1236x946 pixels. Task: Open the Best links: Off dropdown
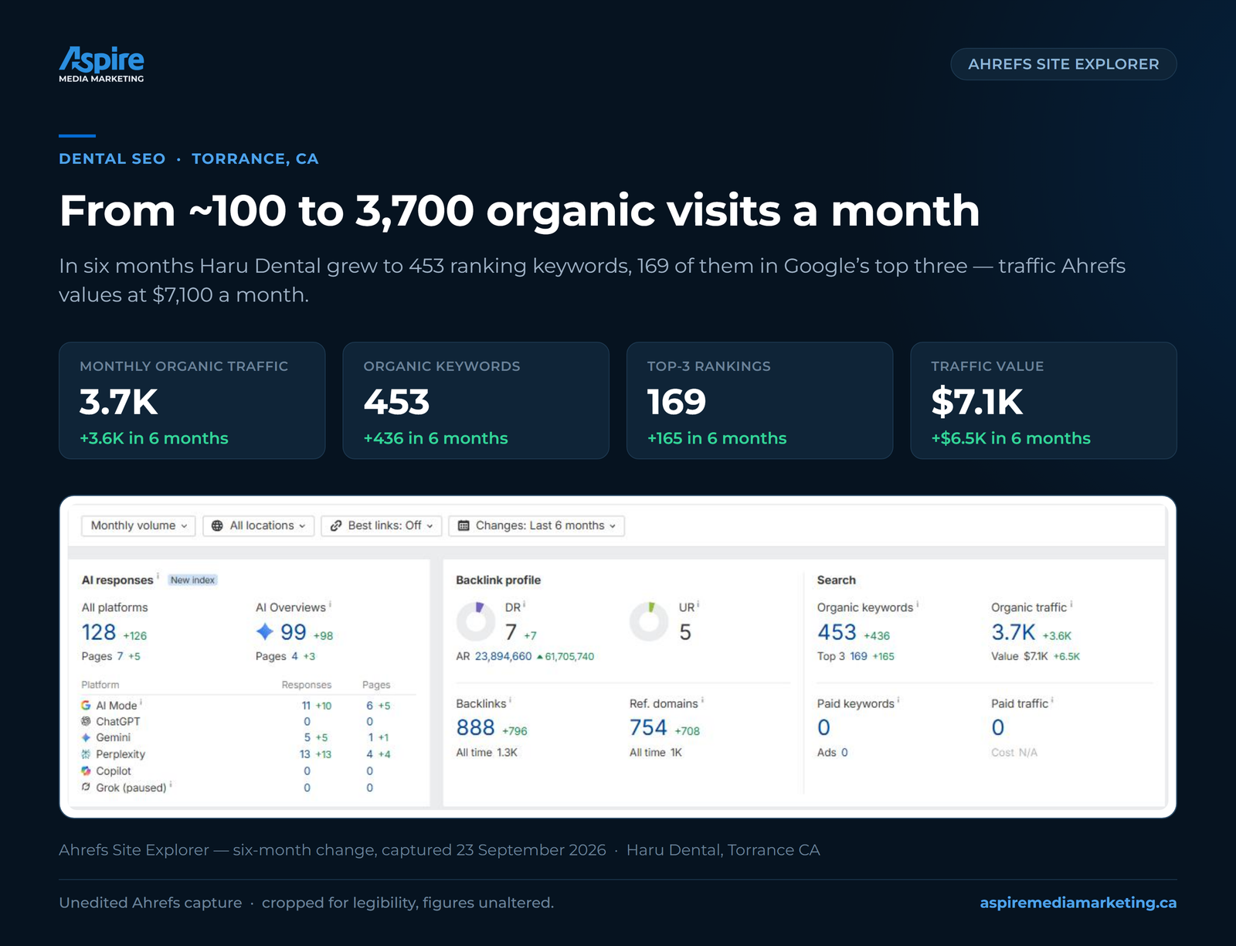pyautogui.click(x=382, y=526)
